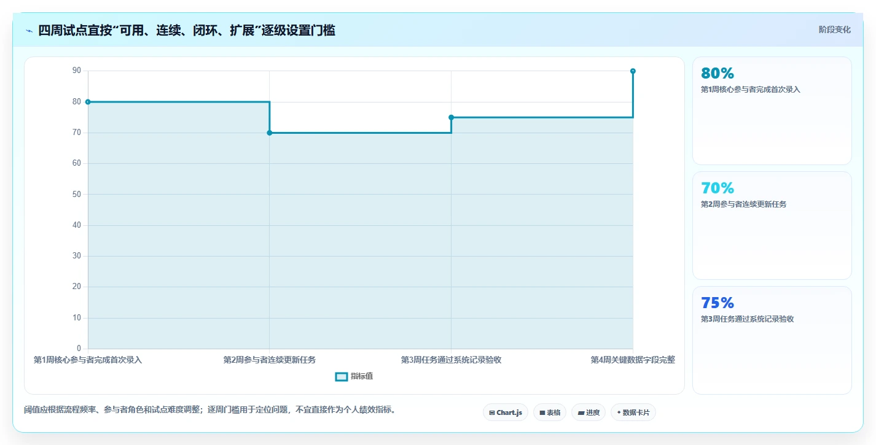Click x-axis label 第4周关键数据字段完整
The image size is (876, 445).
pos(633,360)
